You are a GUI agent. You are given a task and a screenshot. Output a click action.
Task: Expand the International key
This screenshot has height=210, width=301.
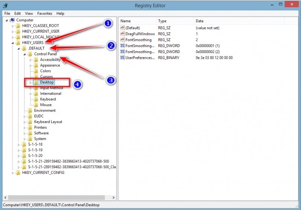pyautogui.click(x=30, y=94)
